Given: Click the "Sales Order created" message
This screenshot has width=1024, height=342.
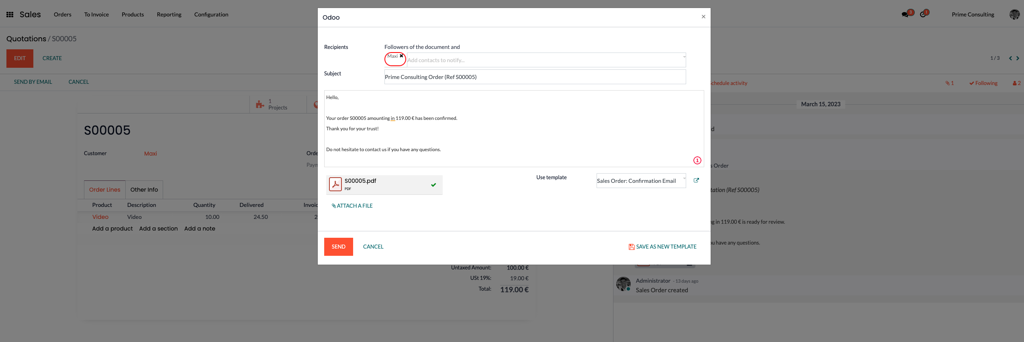Looking at the screenshot, I should tap(662, 290).
